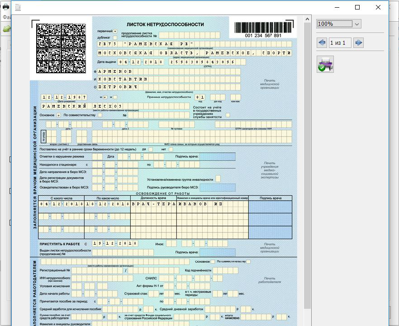The width and height of the screenshot is (399, 326).
Task: Go to next page with right arrow
Action: [358, 43]
